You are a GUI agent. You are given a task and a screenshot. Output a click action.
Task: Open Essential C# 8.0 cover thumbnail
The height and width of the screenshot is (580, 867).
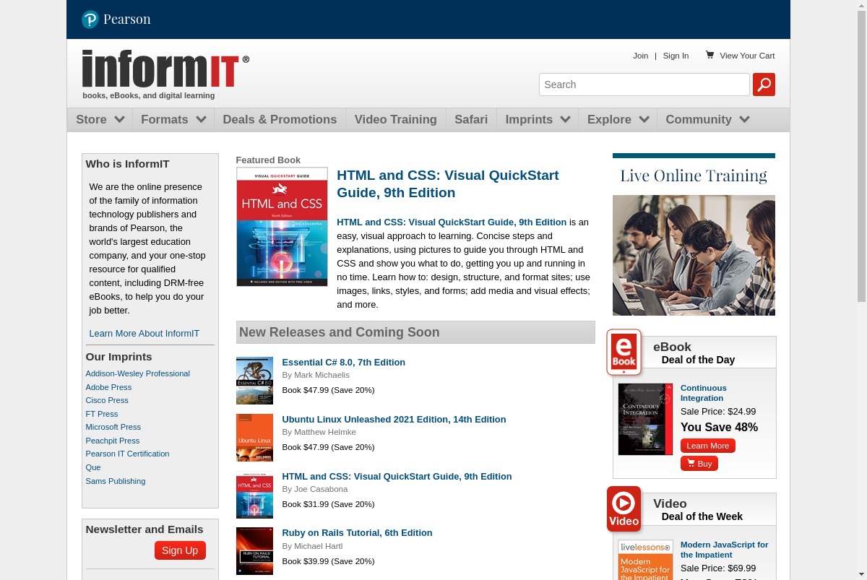tap(254, 381)
